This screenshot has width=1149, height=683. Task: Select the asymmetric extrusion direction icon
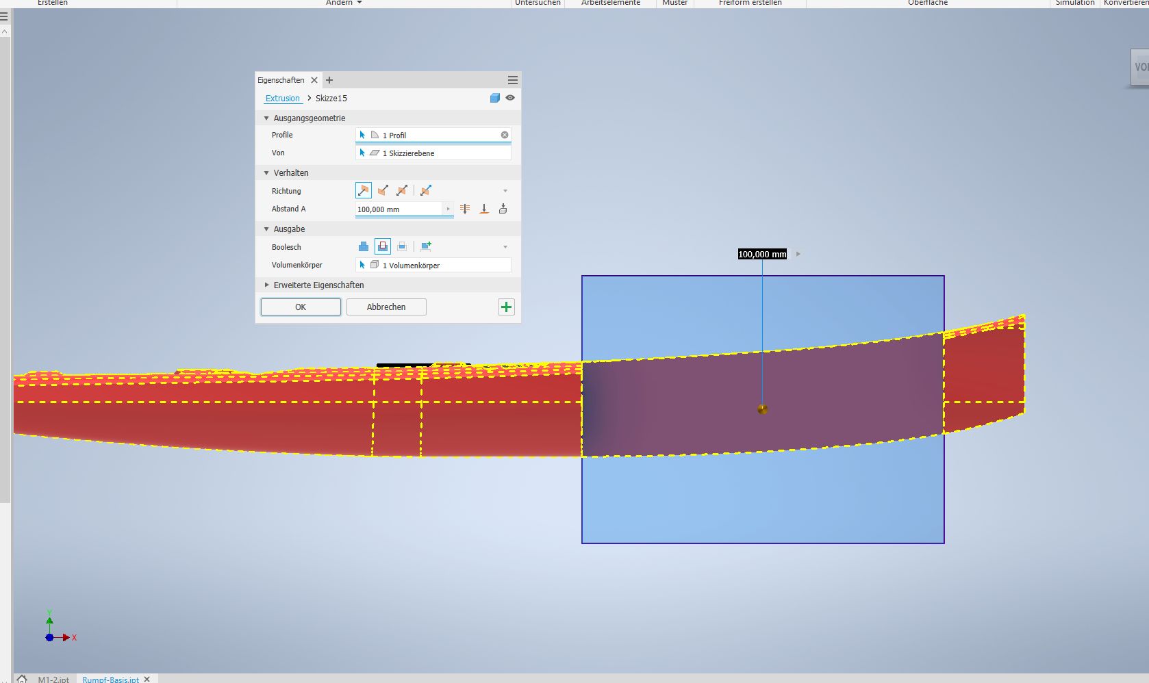[426, 191]
